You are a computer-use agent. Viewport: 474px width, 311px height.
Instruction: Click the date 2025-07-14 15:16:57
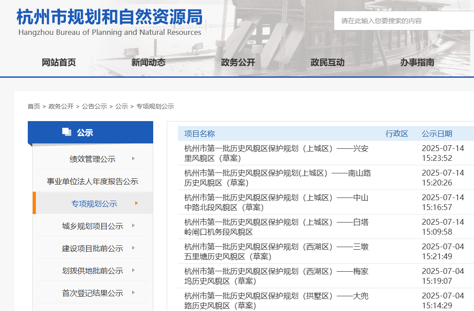point(443,202)
